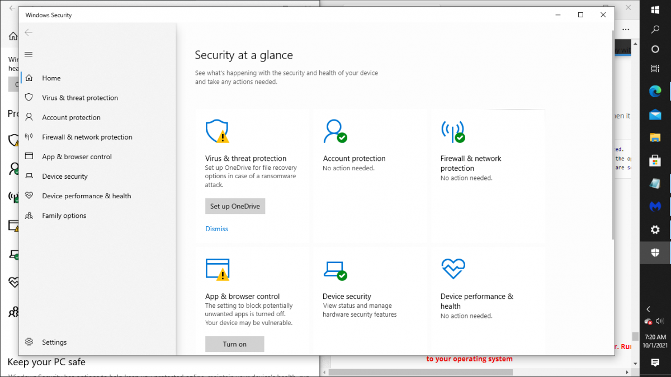Click the Device security tile title
Viewport: 671px width, 377px height.
tap(347, 297)
